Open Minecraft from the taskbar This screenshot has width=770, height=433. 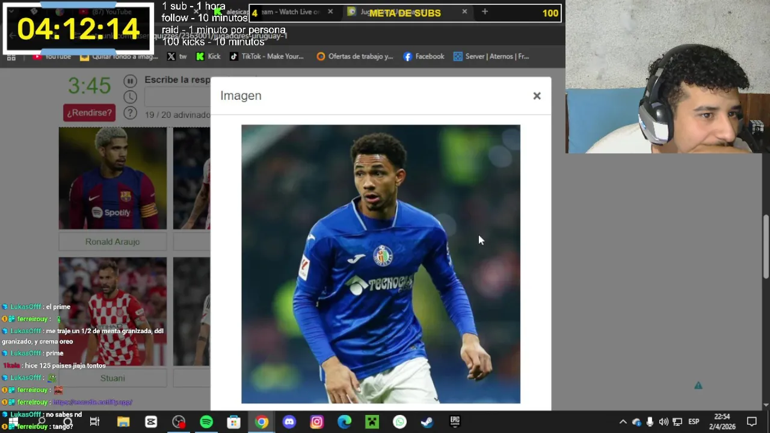tap(372, 422)
